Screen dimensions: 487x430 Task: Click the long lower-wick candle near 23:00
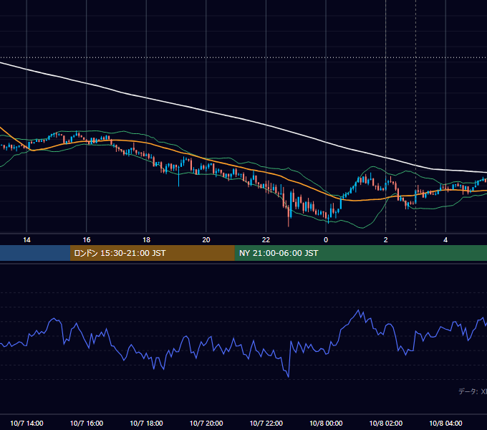coord(289,214)
